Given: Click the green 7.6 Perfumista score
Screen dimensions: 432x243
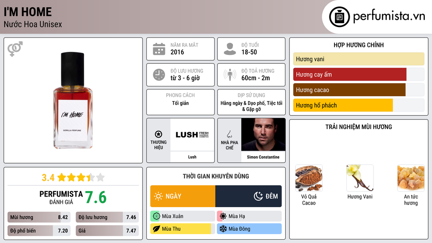Looking at the screenshot, I should (x=96, y=197).
